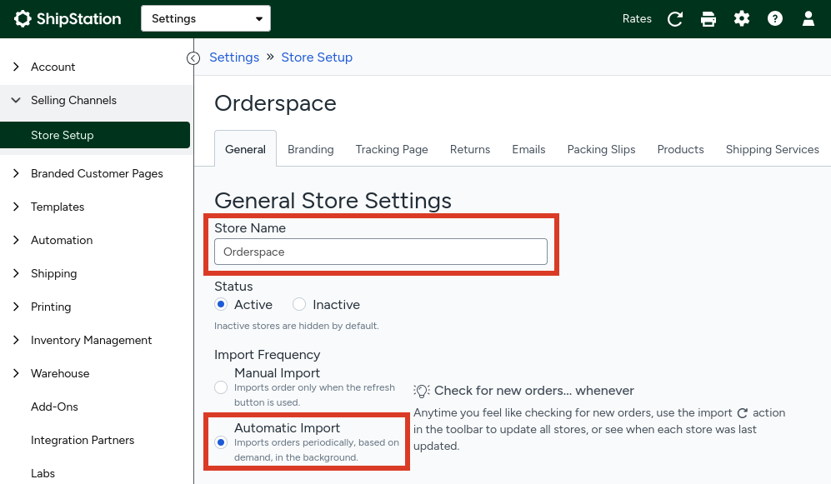Viewport: 831px width, 484px height.
Task: Select the Inactive status radio button
Action: point(299,305)
